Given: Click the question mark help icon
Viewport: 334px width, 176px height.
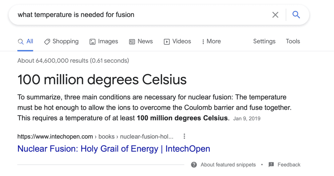Looking at the screenshot, I should click(194, 165).
